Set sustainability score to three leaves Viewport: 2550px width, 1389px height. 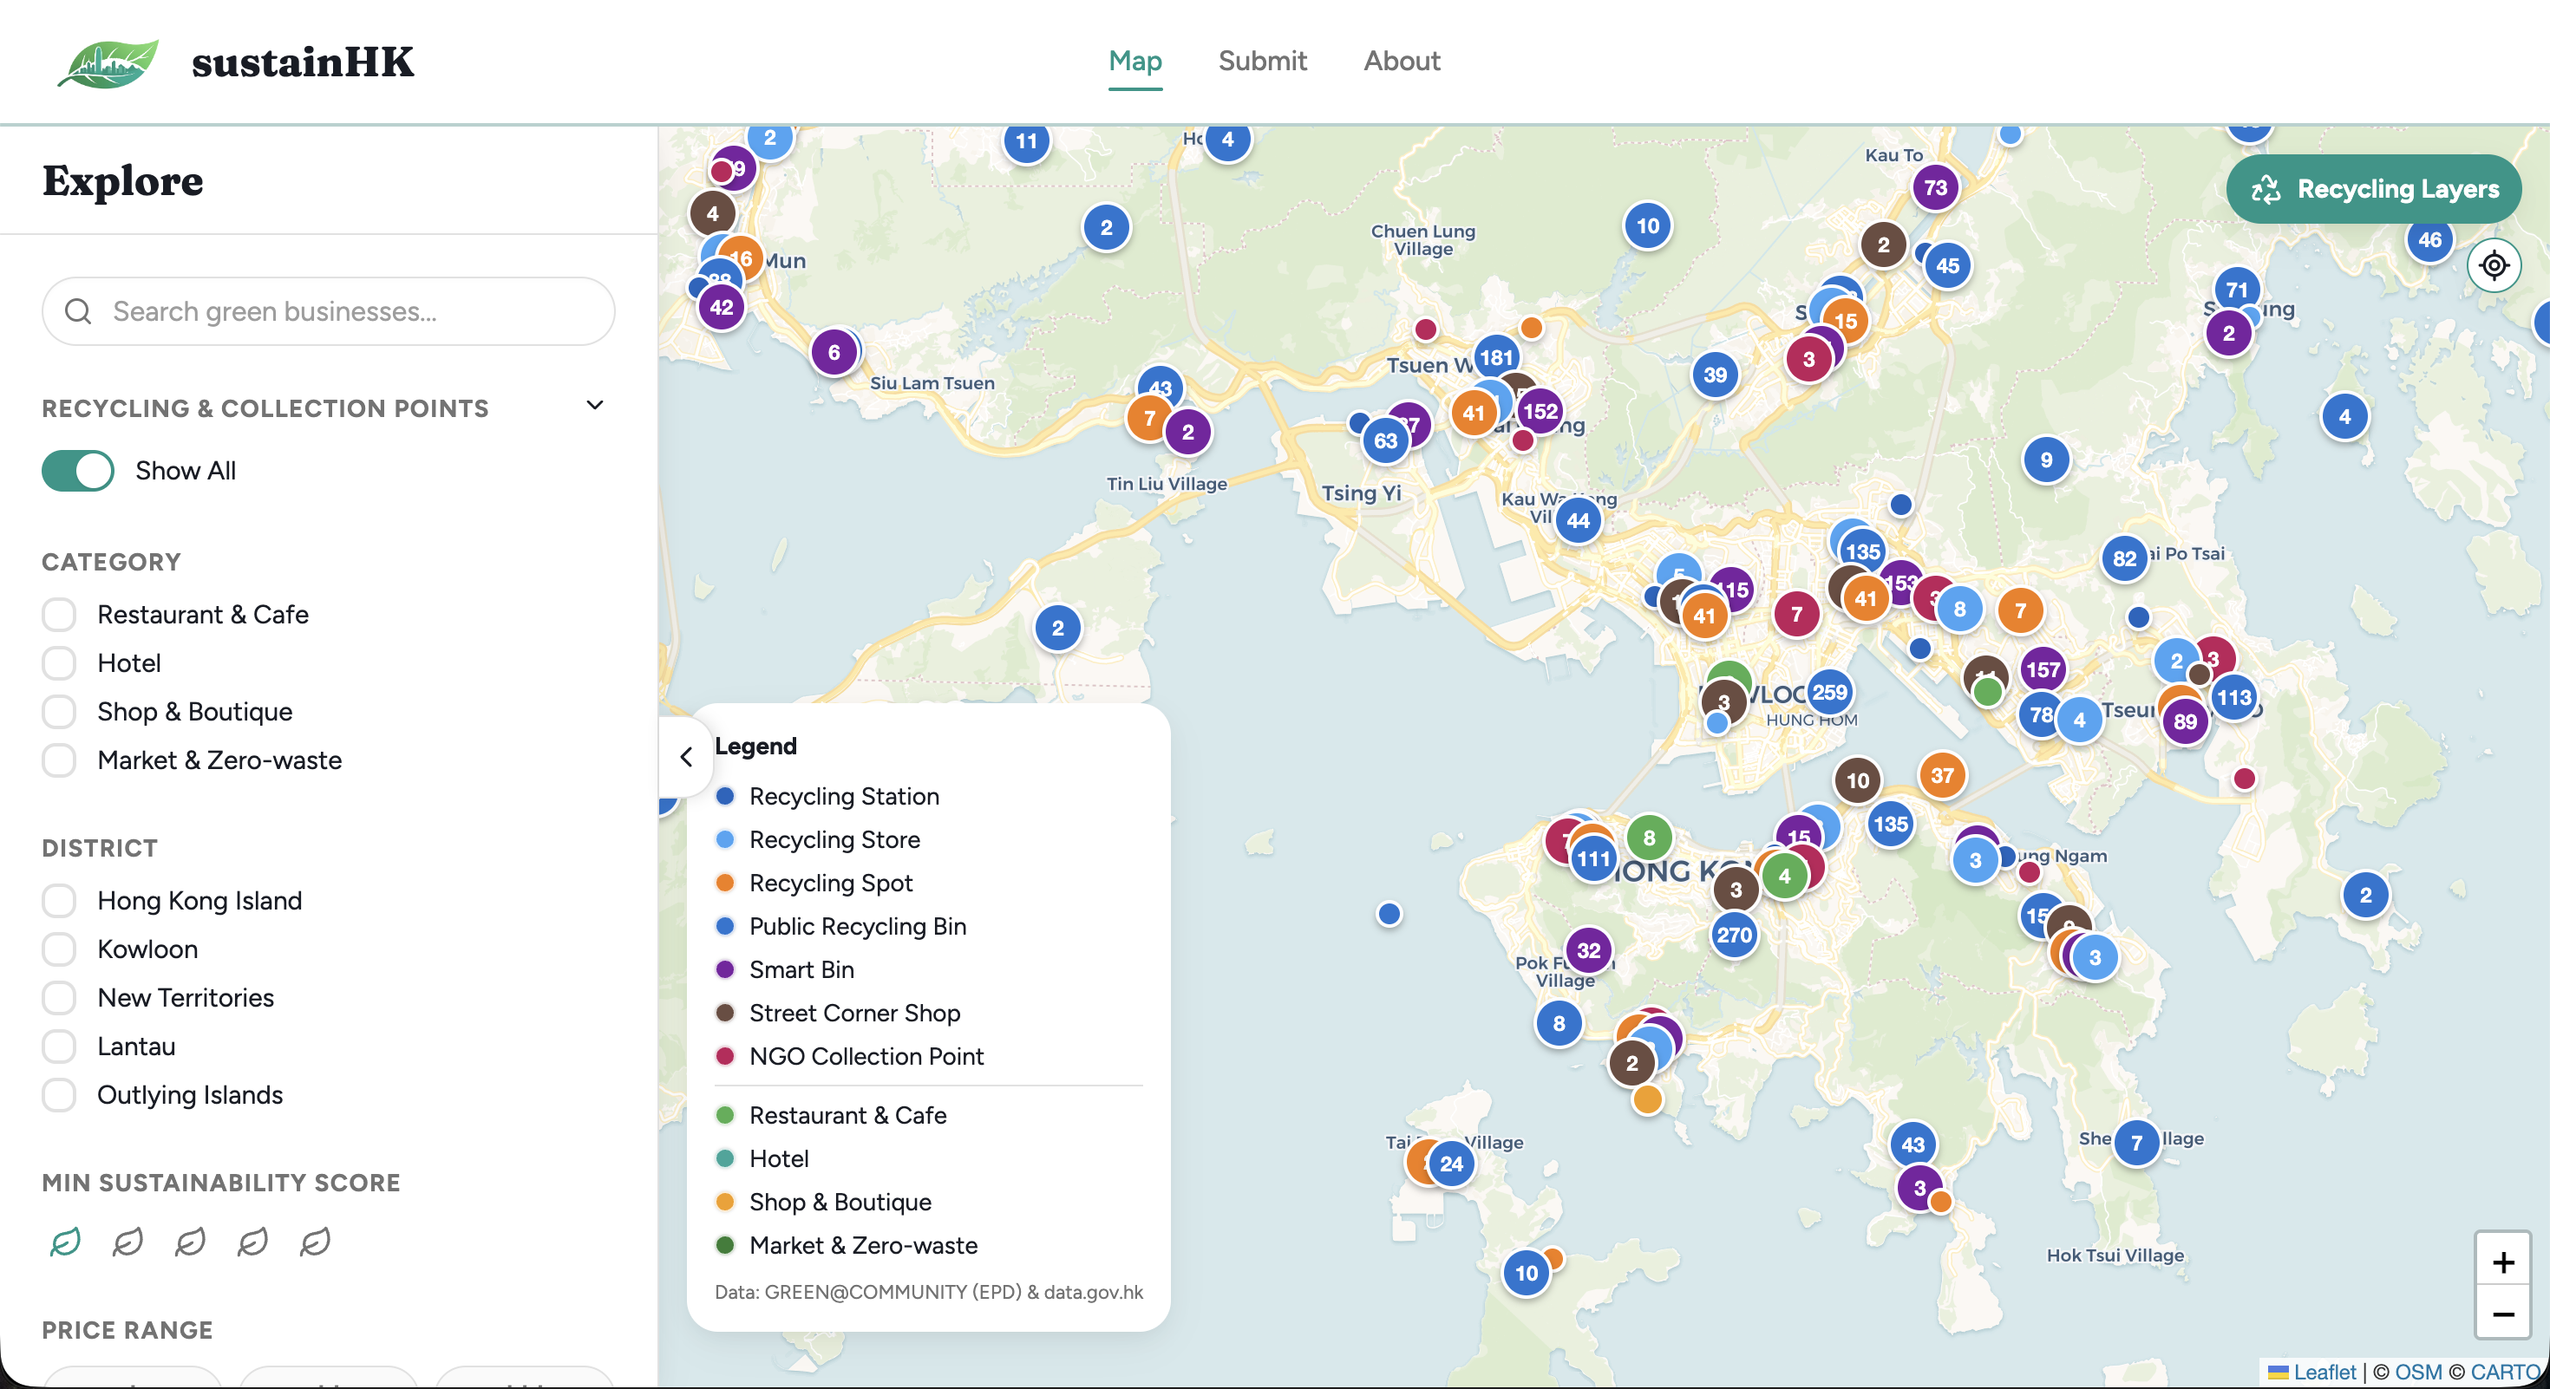pyautogui.click(x=190, y=1241)
